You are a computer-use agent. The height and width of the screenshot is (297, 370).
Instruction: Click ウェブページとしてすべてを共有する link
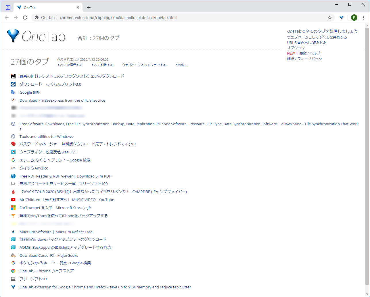click(x=317, y=37)
